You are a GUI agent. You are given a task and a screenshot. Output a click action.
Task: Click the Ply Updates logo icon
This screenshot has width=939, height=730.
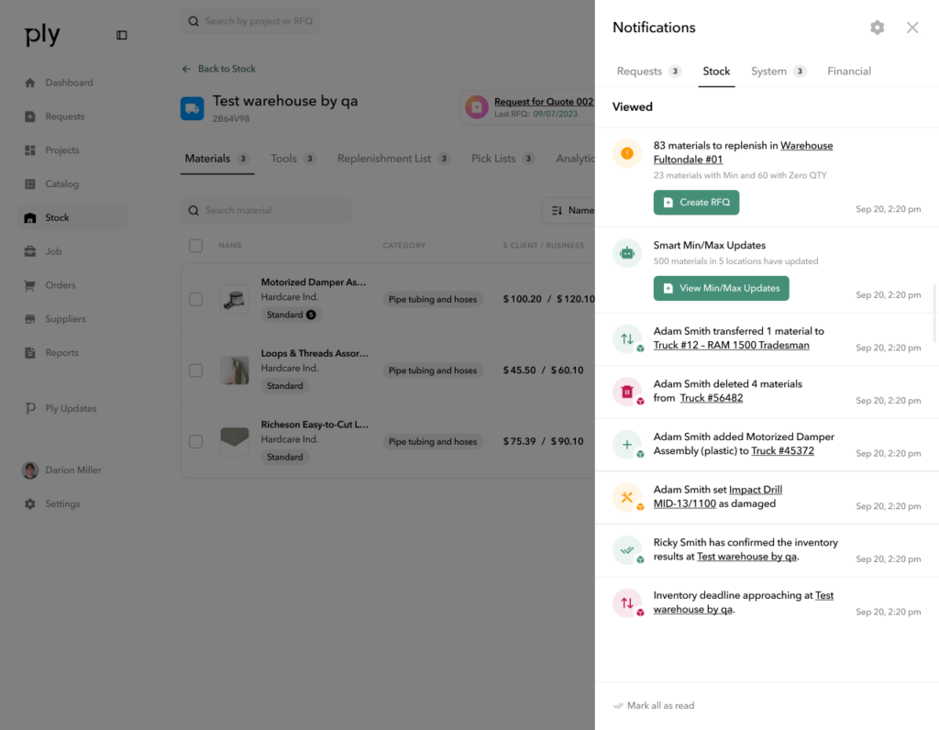point(30,408)
